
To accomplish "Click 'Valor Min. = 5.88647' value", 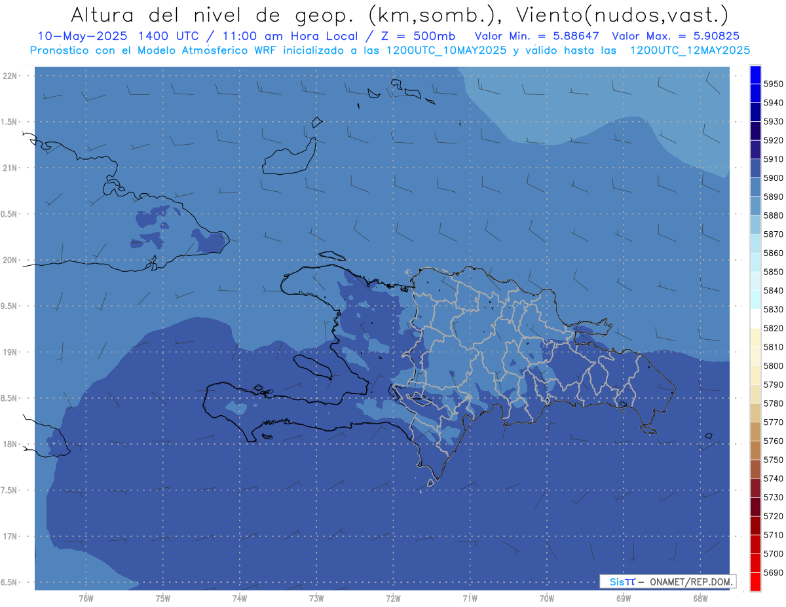I will pos(538,36).
